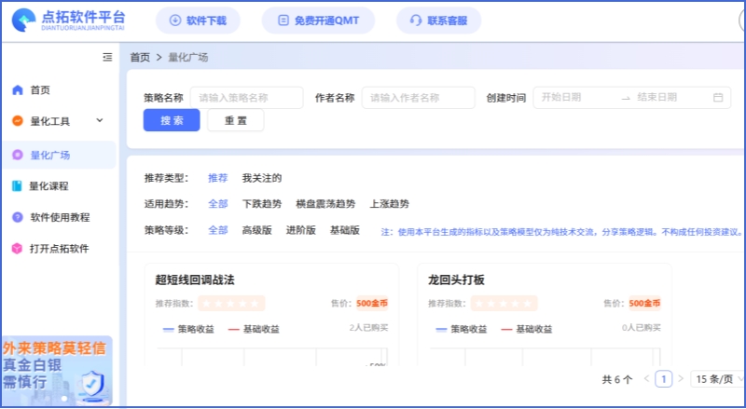Select the 推荐 recommendation type filter

click(218, 178)
